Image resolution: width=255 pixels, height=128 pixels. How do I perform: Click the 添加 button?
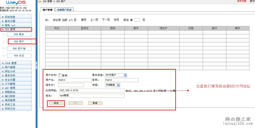(x=56, y=103)
